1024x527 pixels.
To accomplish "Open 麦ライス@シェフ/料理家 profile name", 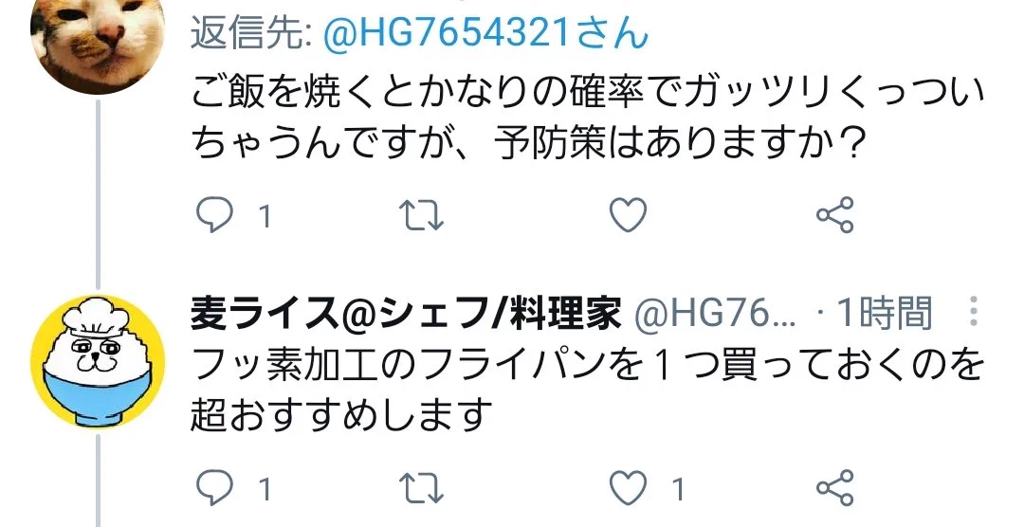I will point(405,314).
